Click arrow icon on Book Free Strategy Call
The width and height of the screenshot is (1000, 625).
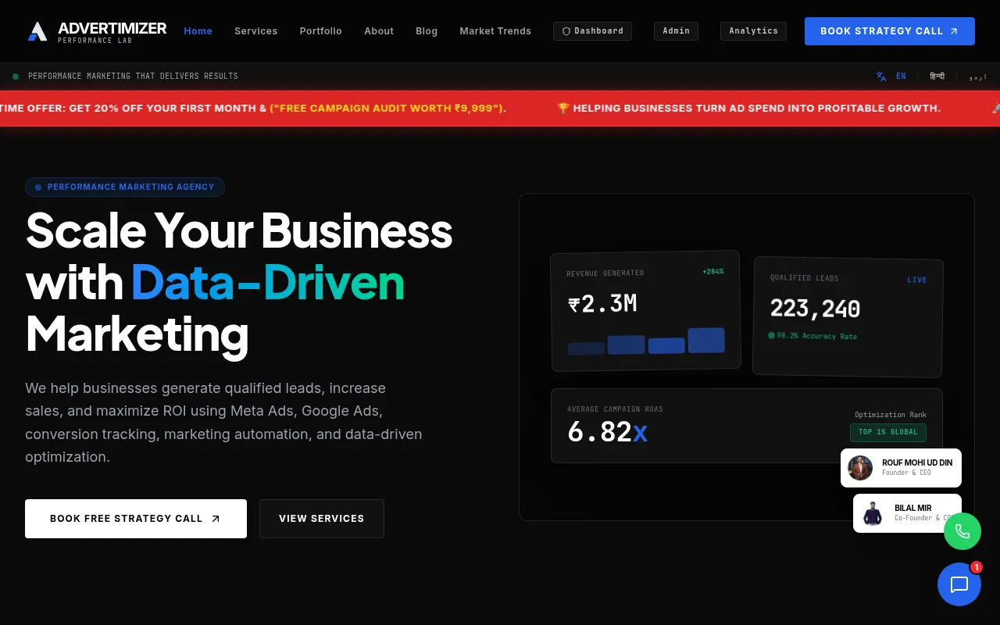216,519
